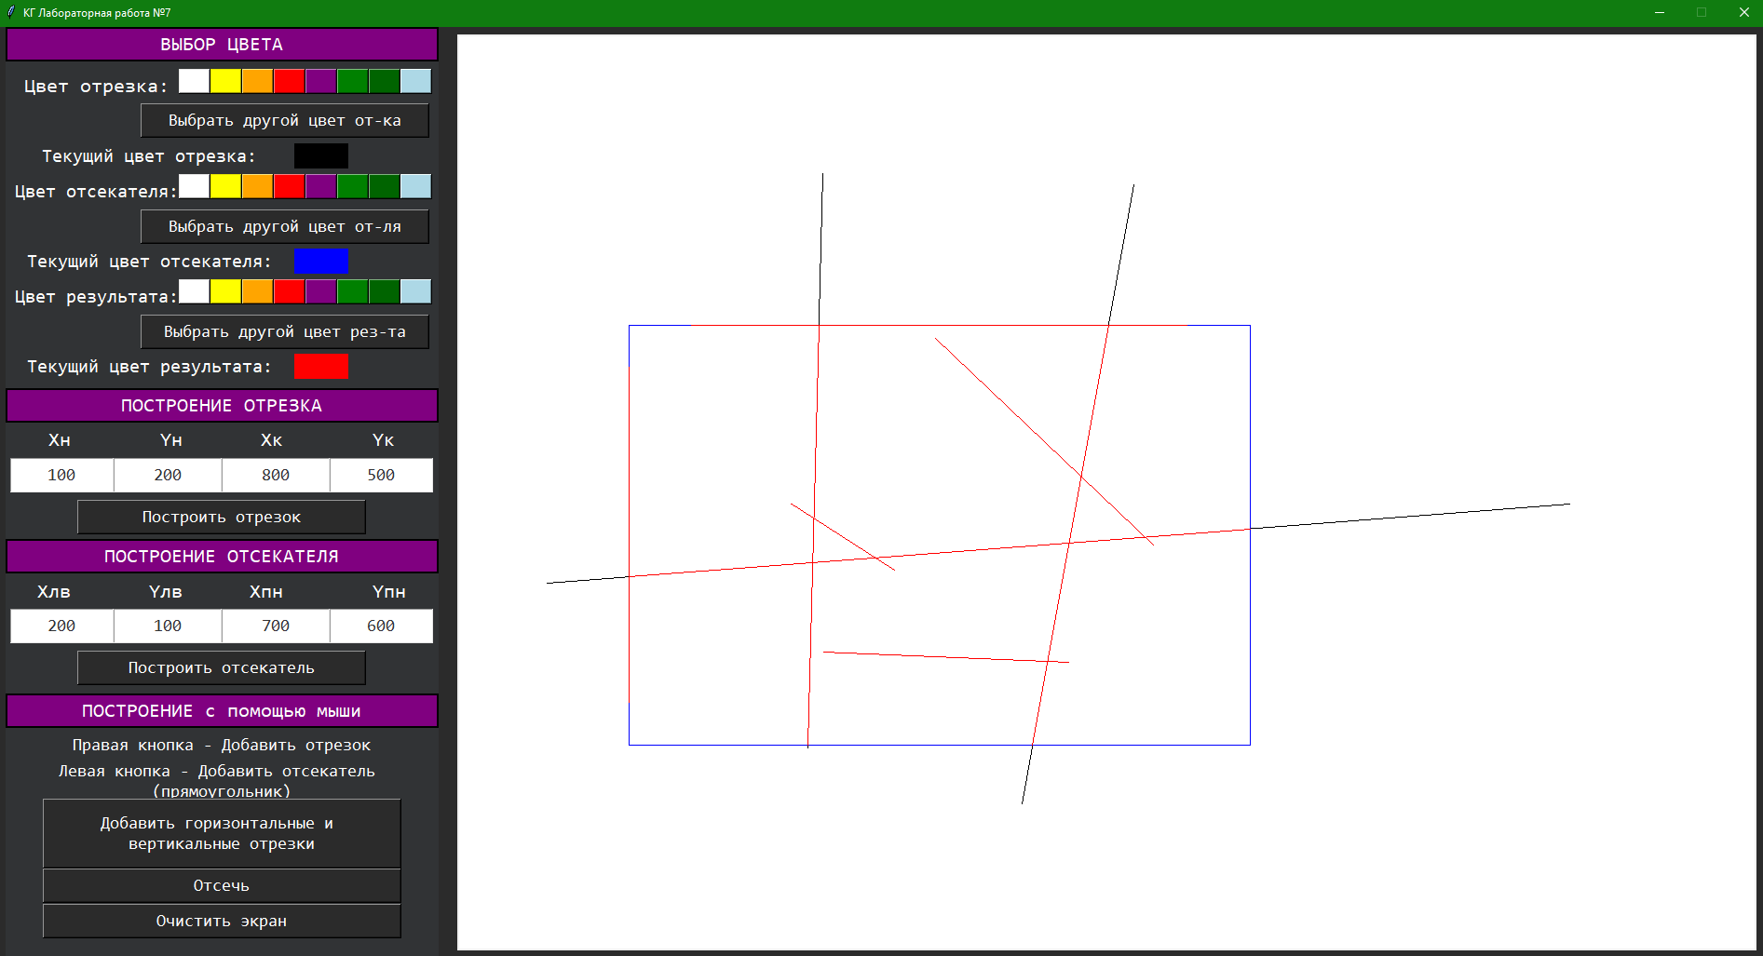Click the Yлв input field with 100
Image resolution: width=1763 pixels, height=956 pixels.
pos(168,626)
